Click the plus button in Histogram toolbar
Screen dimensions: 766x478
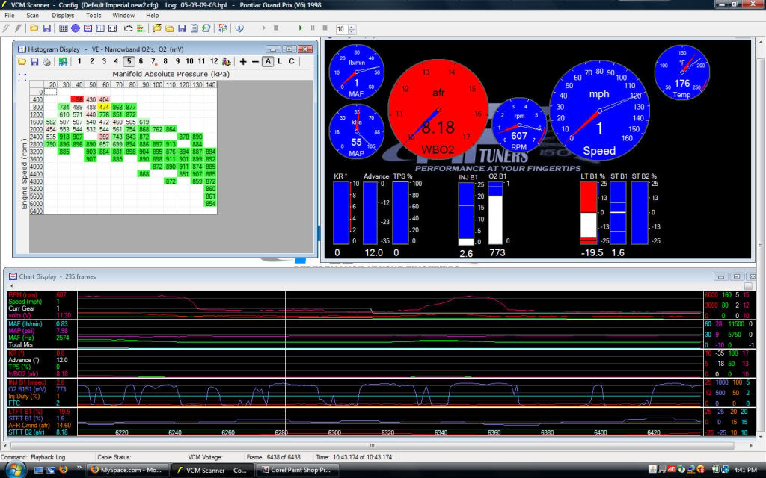click(x=243, y=61)
